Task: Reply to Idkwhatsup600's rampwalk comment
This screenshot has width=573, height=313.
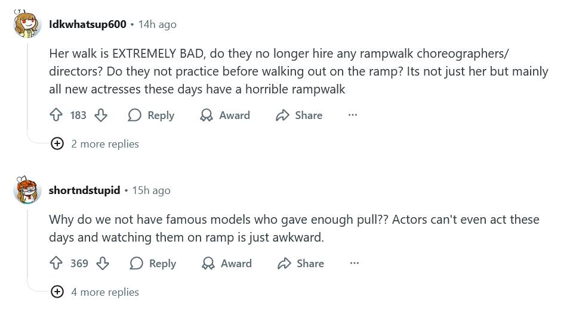Action: tap(151, 115)
